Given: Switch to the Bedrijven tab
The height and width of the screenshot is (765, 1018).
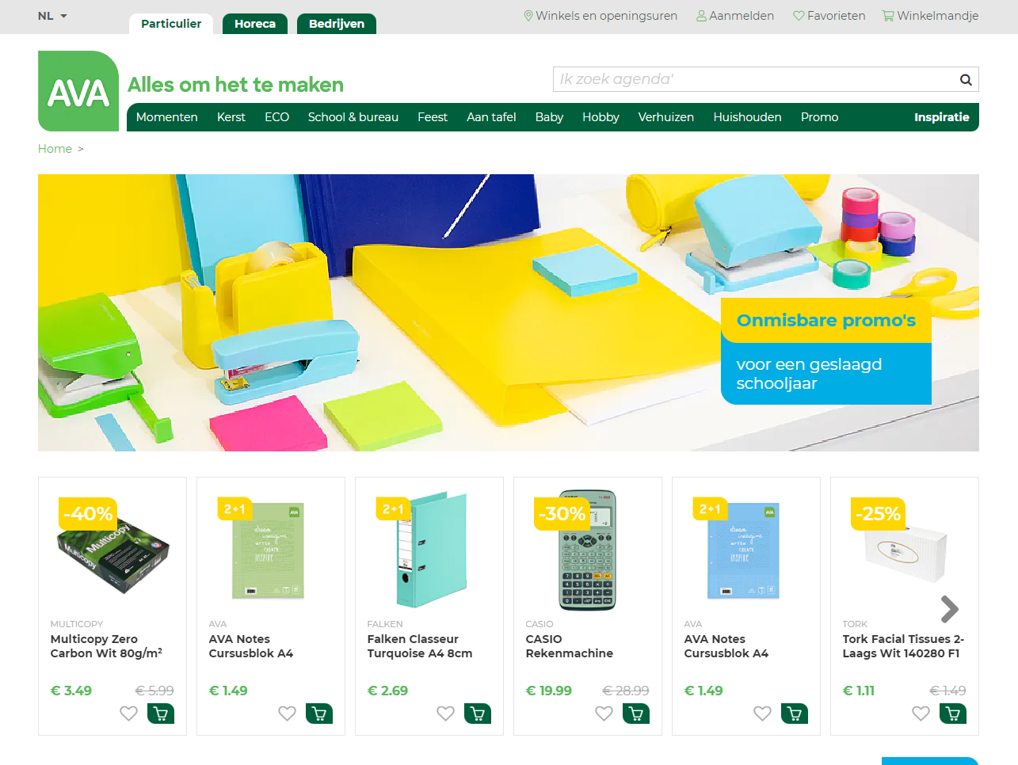Looking at the screenshot, I should click(337, 24).
